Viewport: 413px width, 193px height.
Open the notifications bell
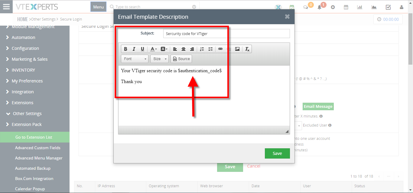[319, 7]
